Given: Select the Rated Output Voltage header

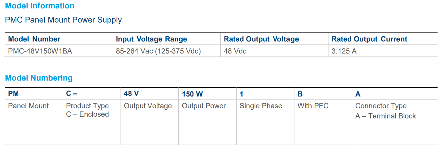Looking at the screenshot, I should pyautogui.click(x=261, y=39).
